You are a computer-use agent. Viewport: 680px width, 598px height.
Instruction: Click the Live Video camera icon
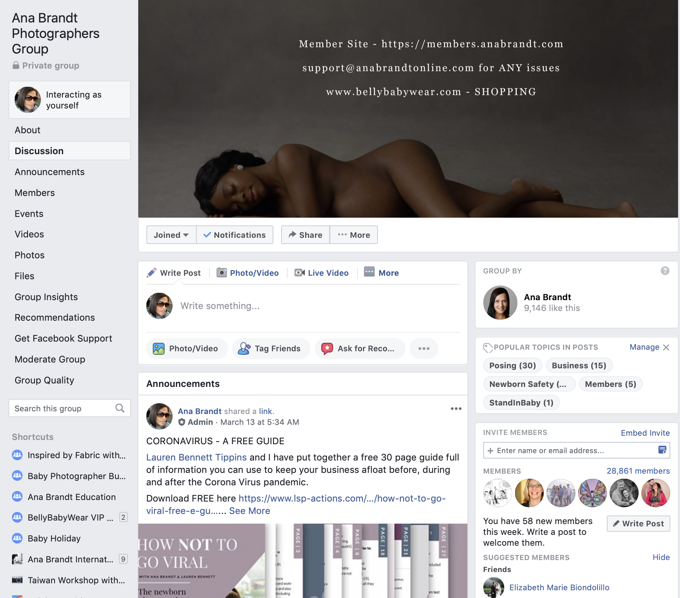tap(300, 273)
